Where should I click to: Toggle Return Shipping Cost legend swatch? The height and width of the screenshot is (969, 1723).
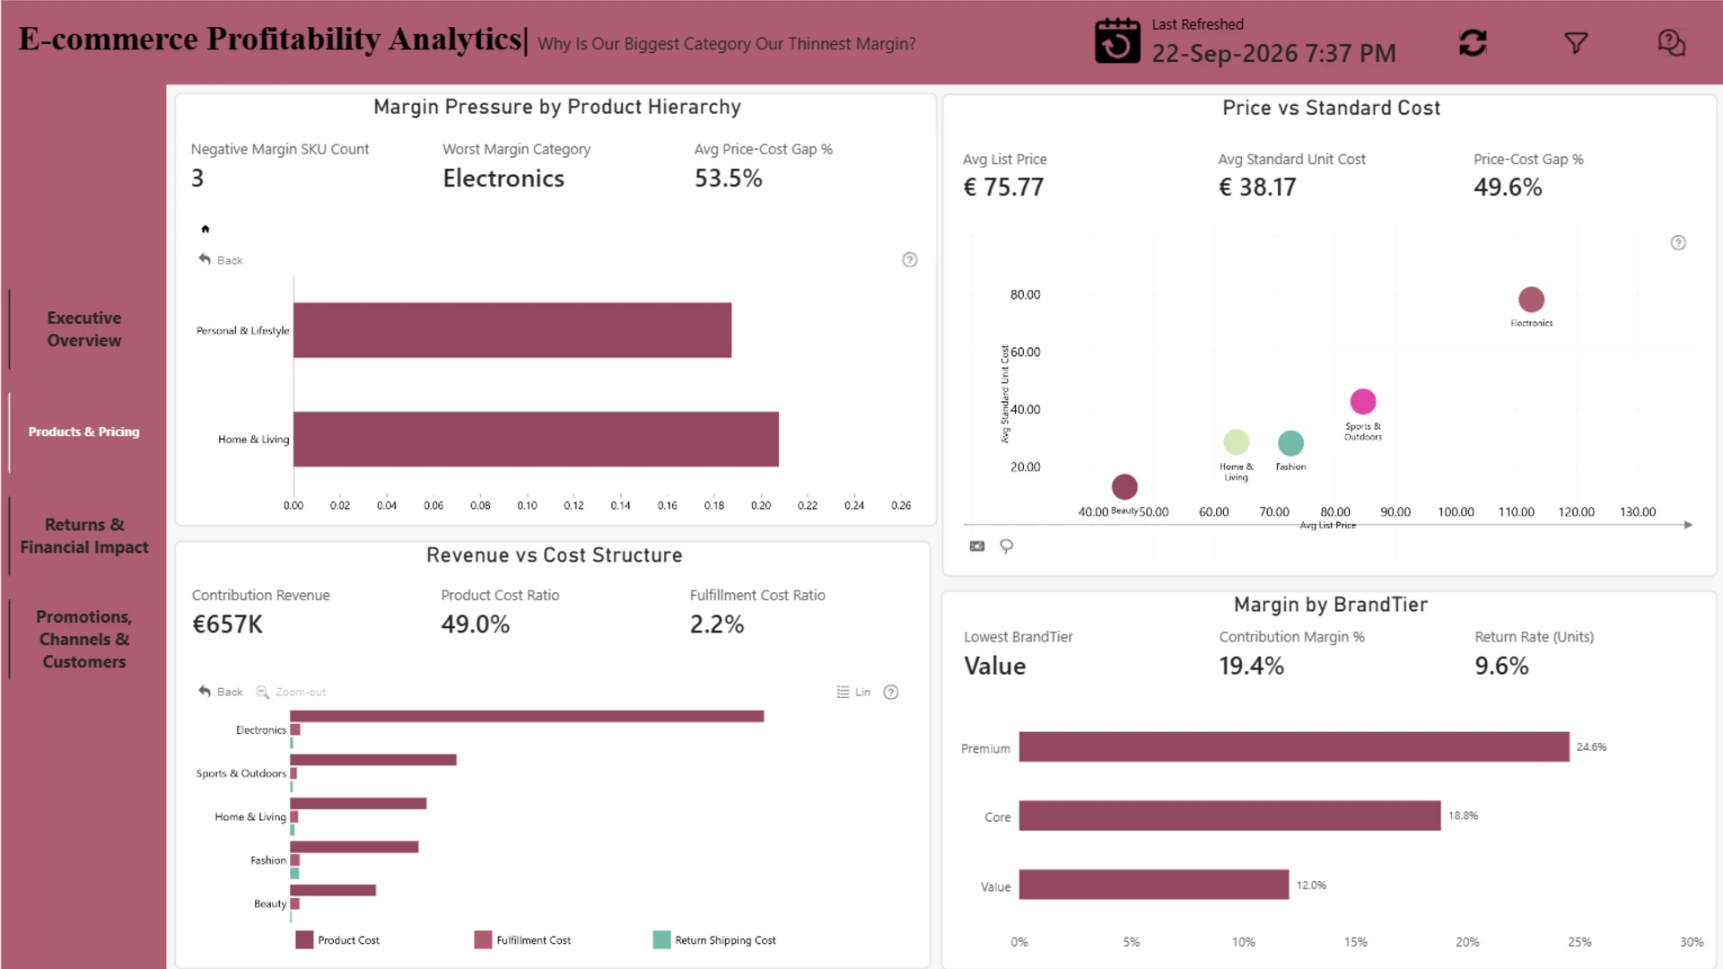[x=661, y=940]
